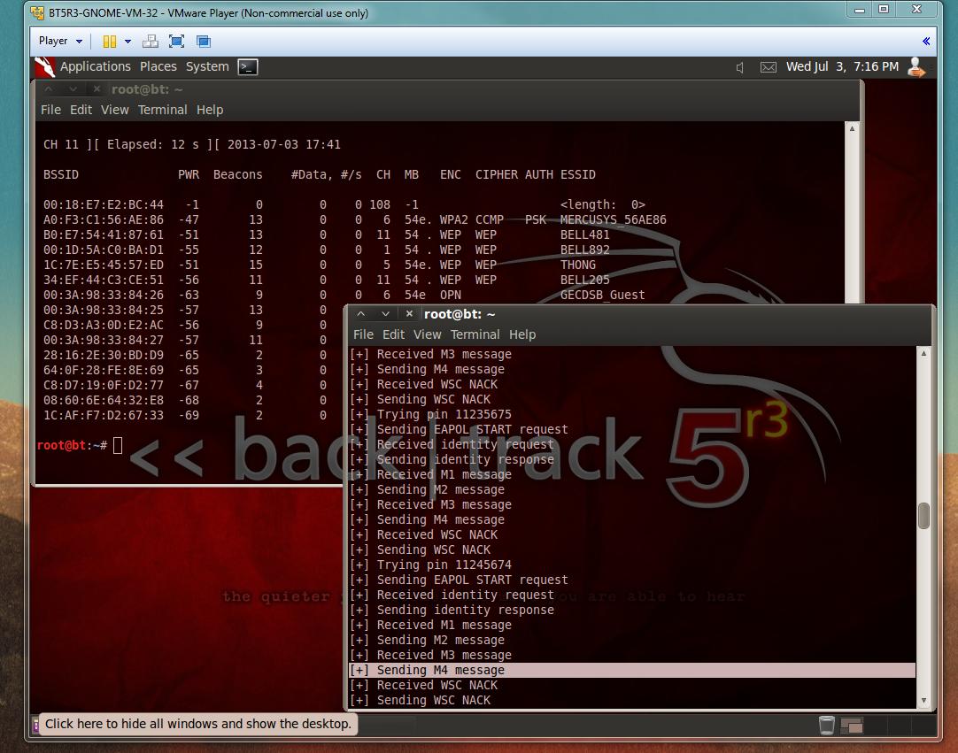Click the front terminal scrollbar down arrow
Viewport: 958px width, 753px height.
tap(923, 701)
